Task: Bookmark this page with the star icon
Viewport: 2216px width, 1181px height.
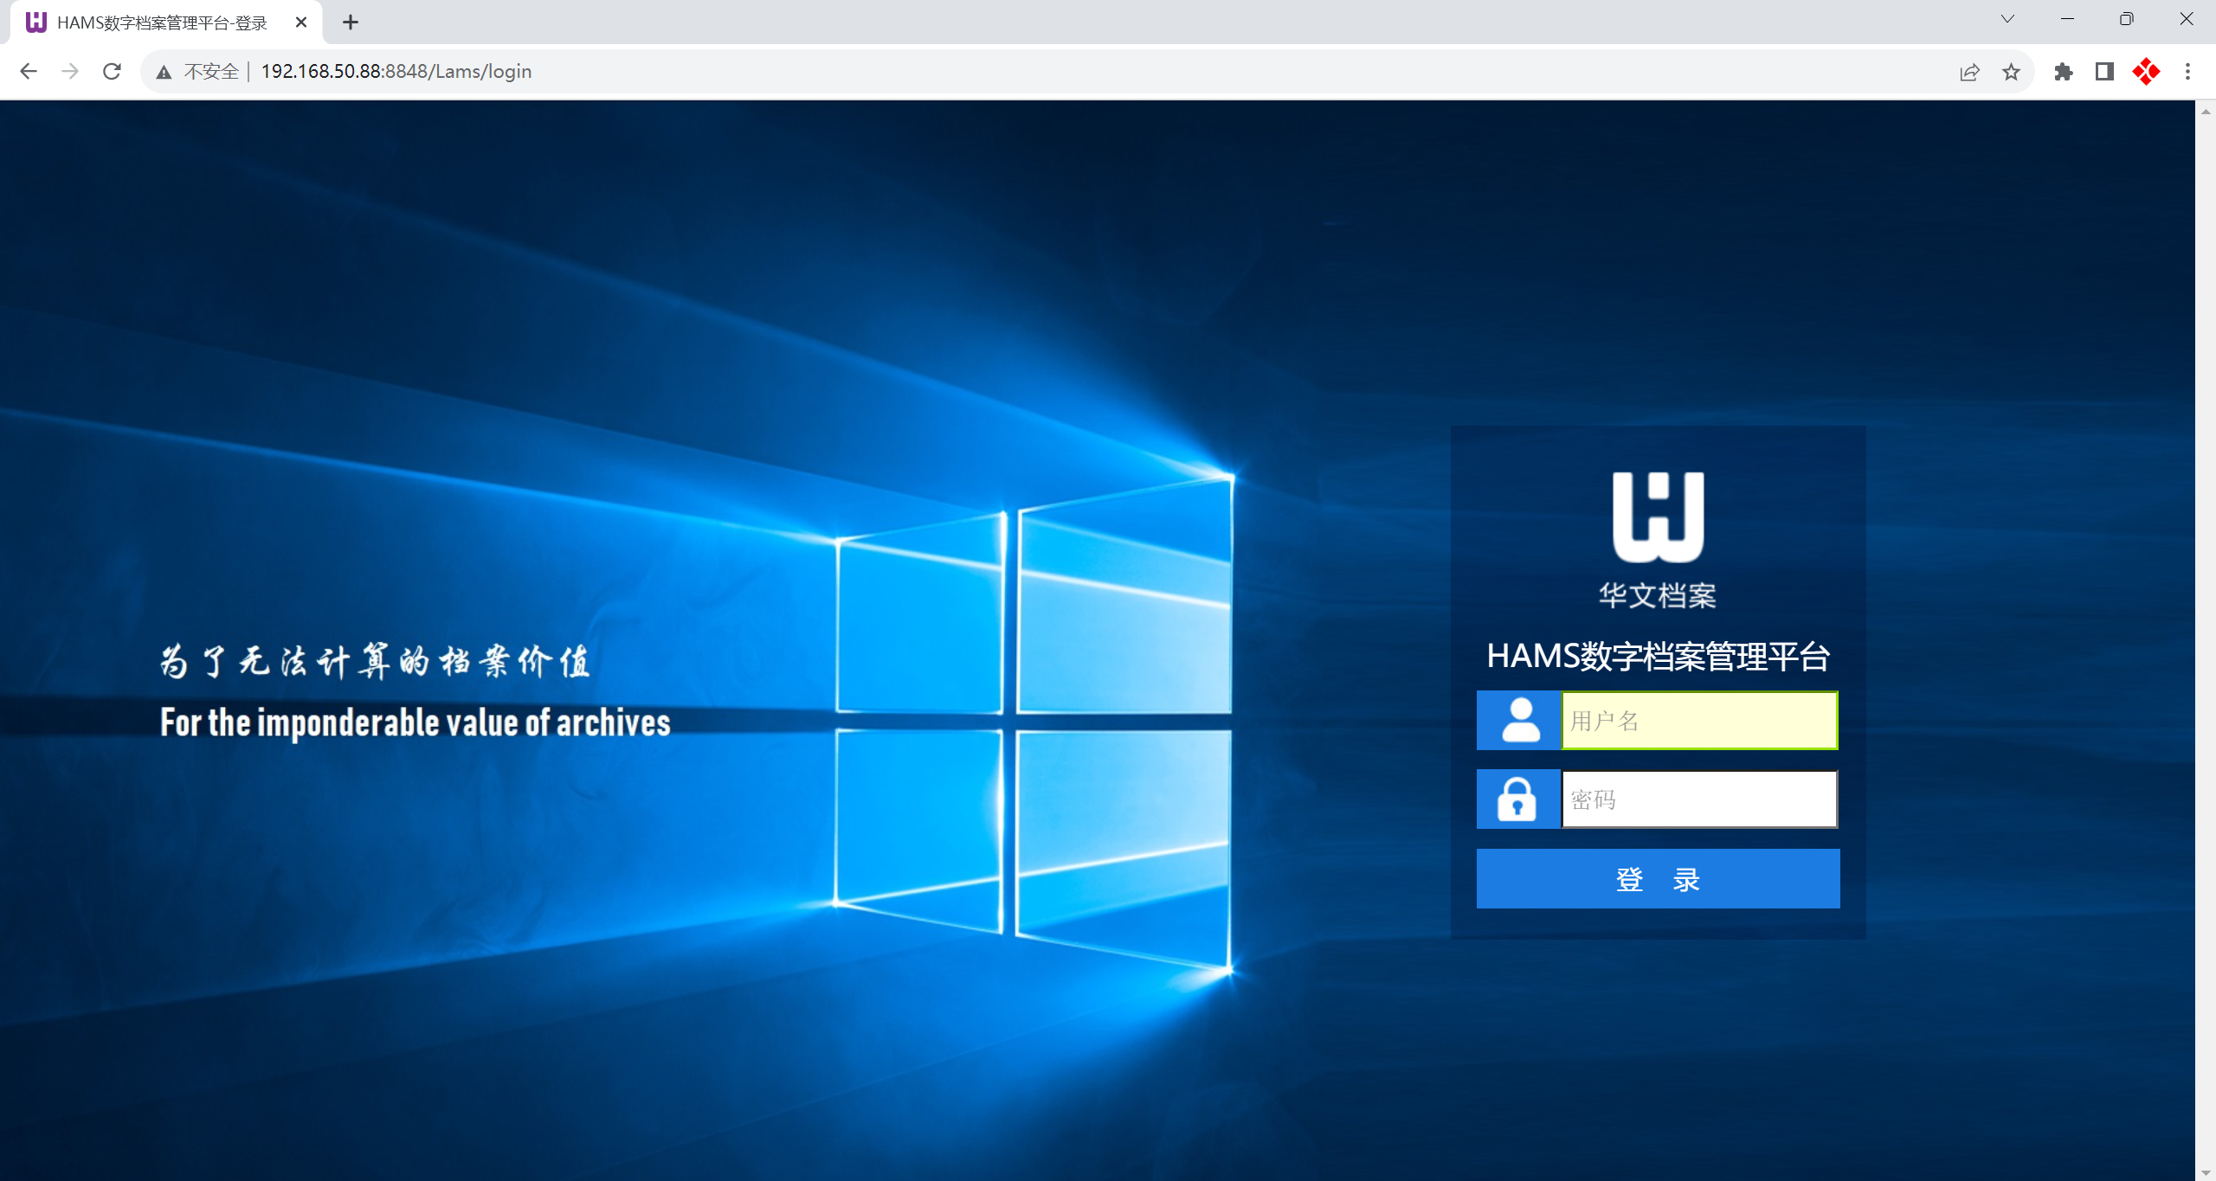Action: (x=2011, y=72)
